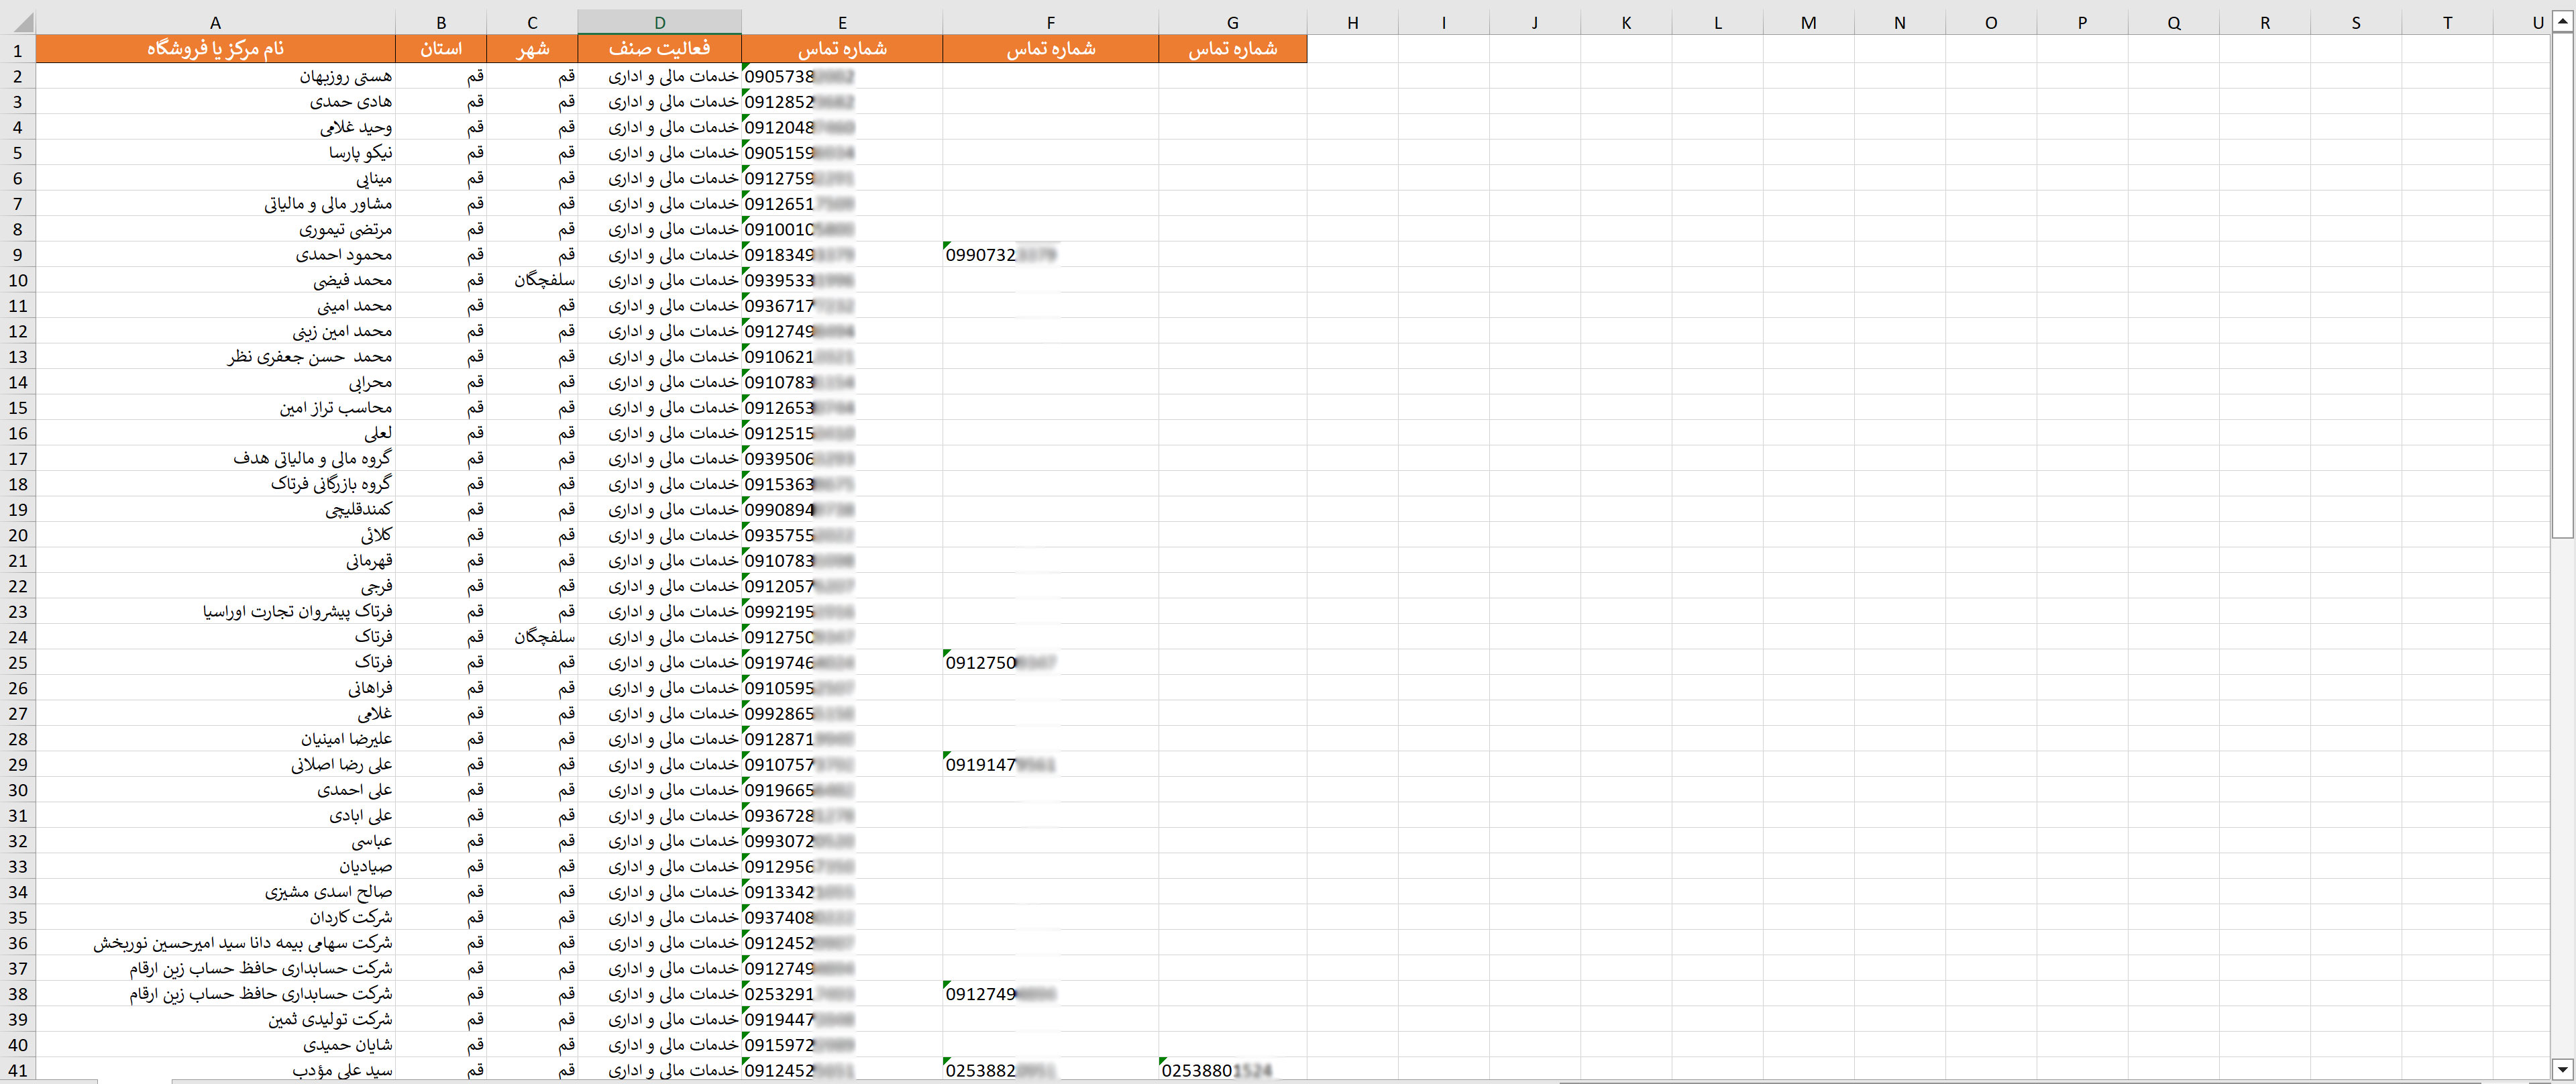
Task: Select cell 'سید علی مؤدب'
Action: click(x=215, y=1070)
